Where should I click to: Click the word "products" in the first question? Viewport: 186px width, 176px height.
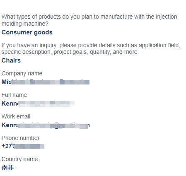[50, 17]
